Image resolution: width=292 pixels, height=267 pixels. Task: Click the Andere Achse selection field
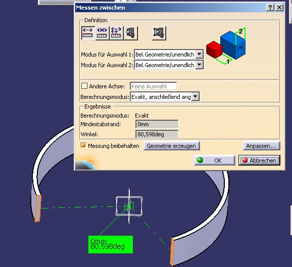(x=153, y=86)
